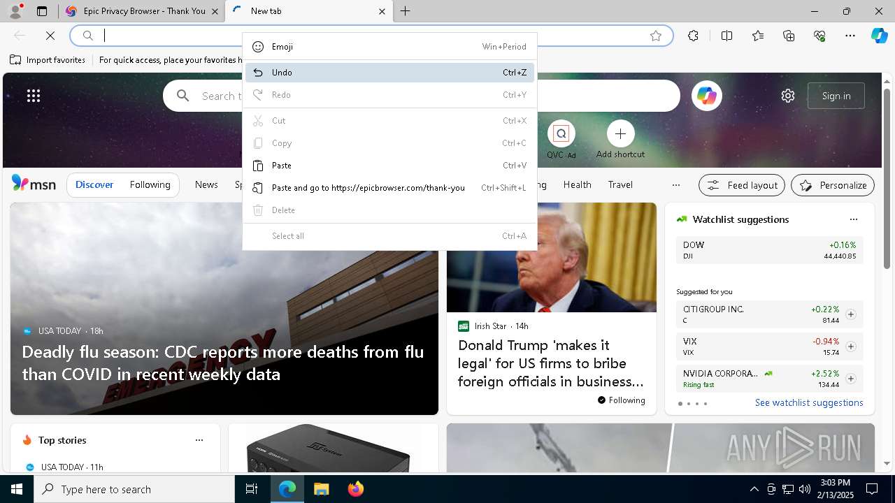Select Paste and go to epicbrowser.com
This screenshot has width=895, height=503.
389,188
